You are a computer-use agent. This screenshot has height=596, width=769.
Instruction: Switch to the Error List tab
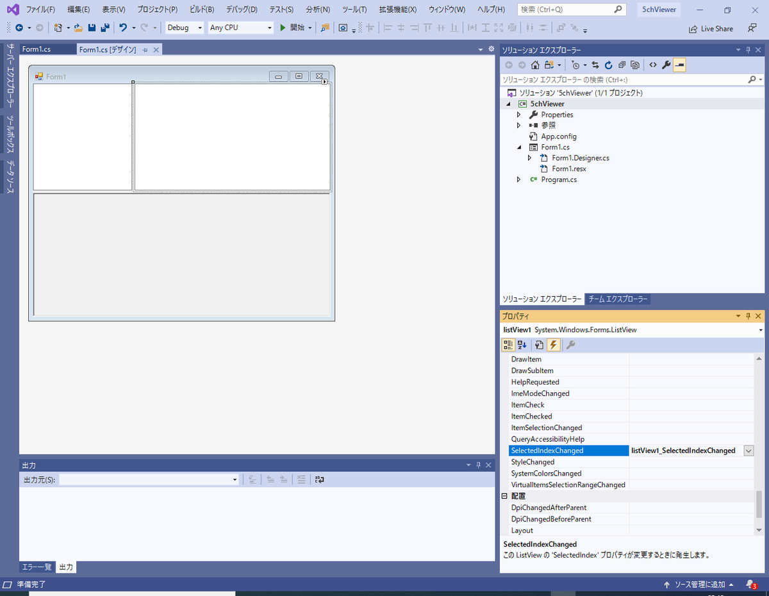37,567
